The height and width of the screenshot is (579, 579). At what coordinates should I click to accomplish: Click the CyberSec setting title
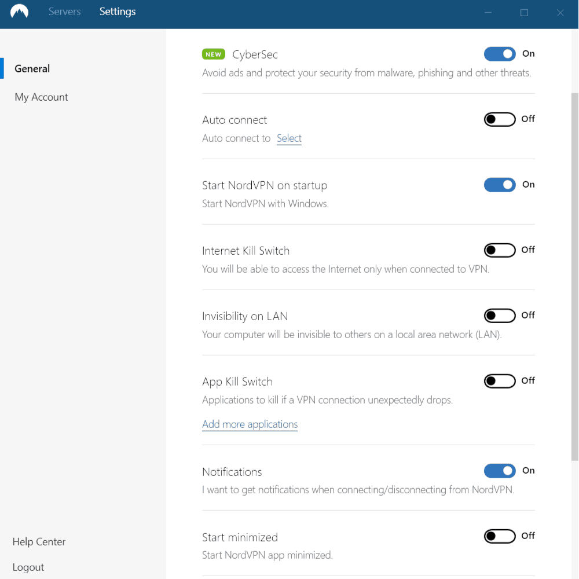point(255,54)
